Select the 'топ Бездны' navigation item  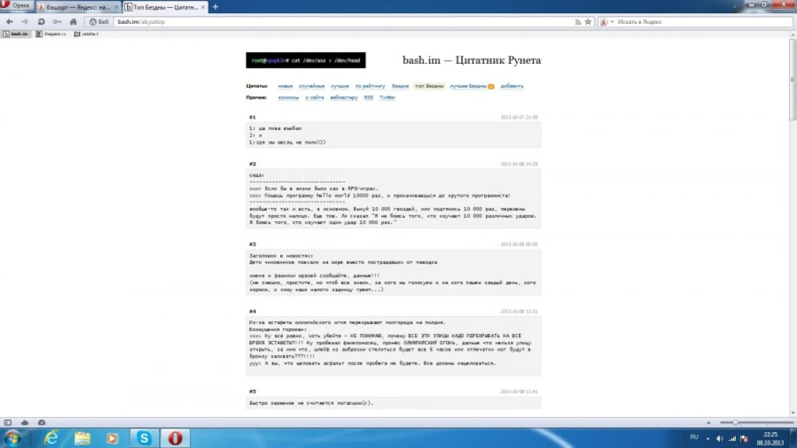click(429, 86)
